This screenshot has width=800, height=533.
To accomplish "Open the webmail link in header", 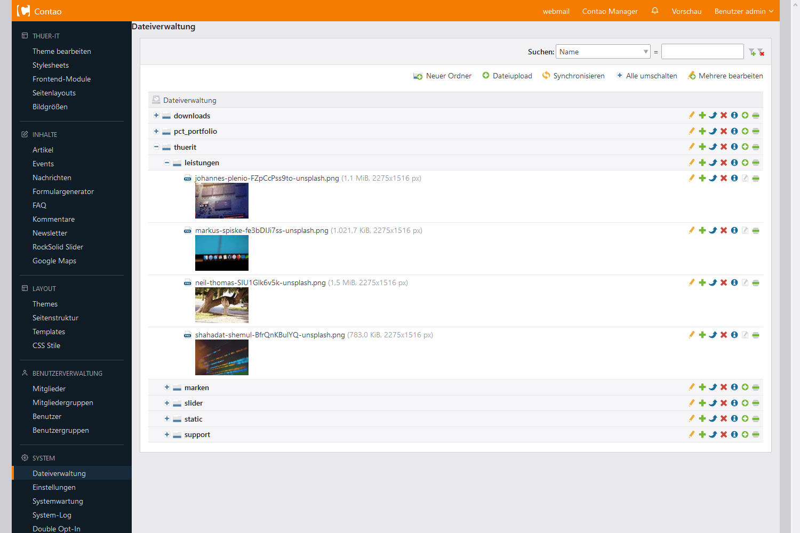I will click(556, 11).
